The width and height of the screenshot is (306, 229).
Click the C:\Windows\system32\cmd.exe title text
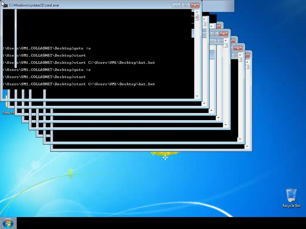coord(34,5)
